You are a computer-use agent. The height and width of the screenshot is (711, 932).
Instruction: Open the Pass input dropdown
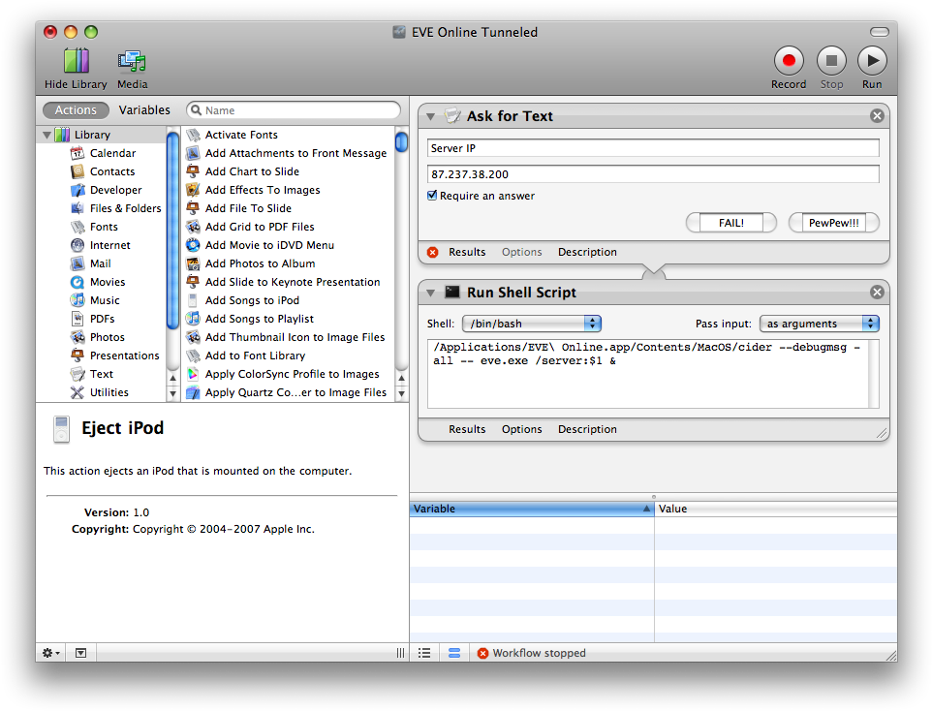[x=819, y=324]
